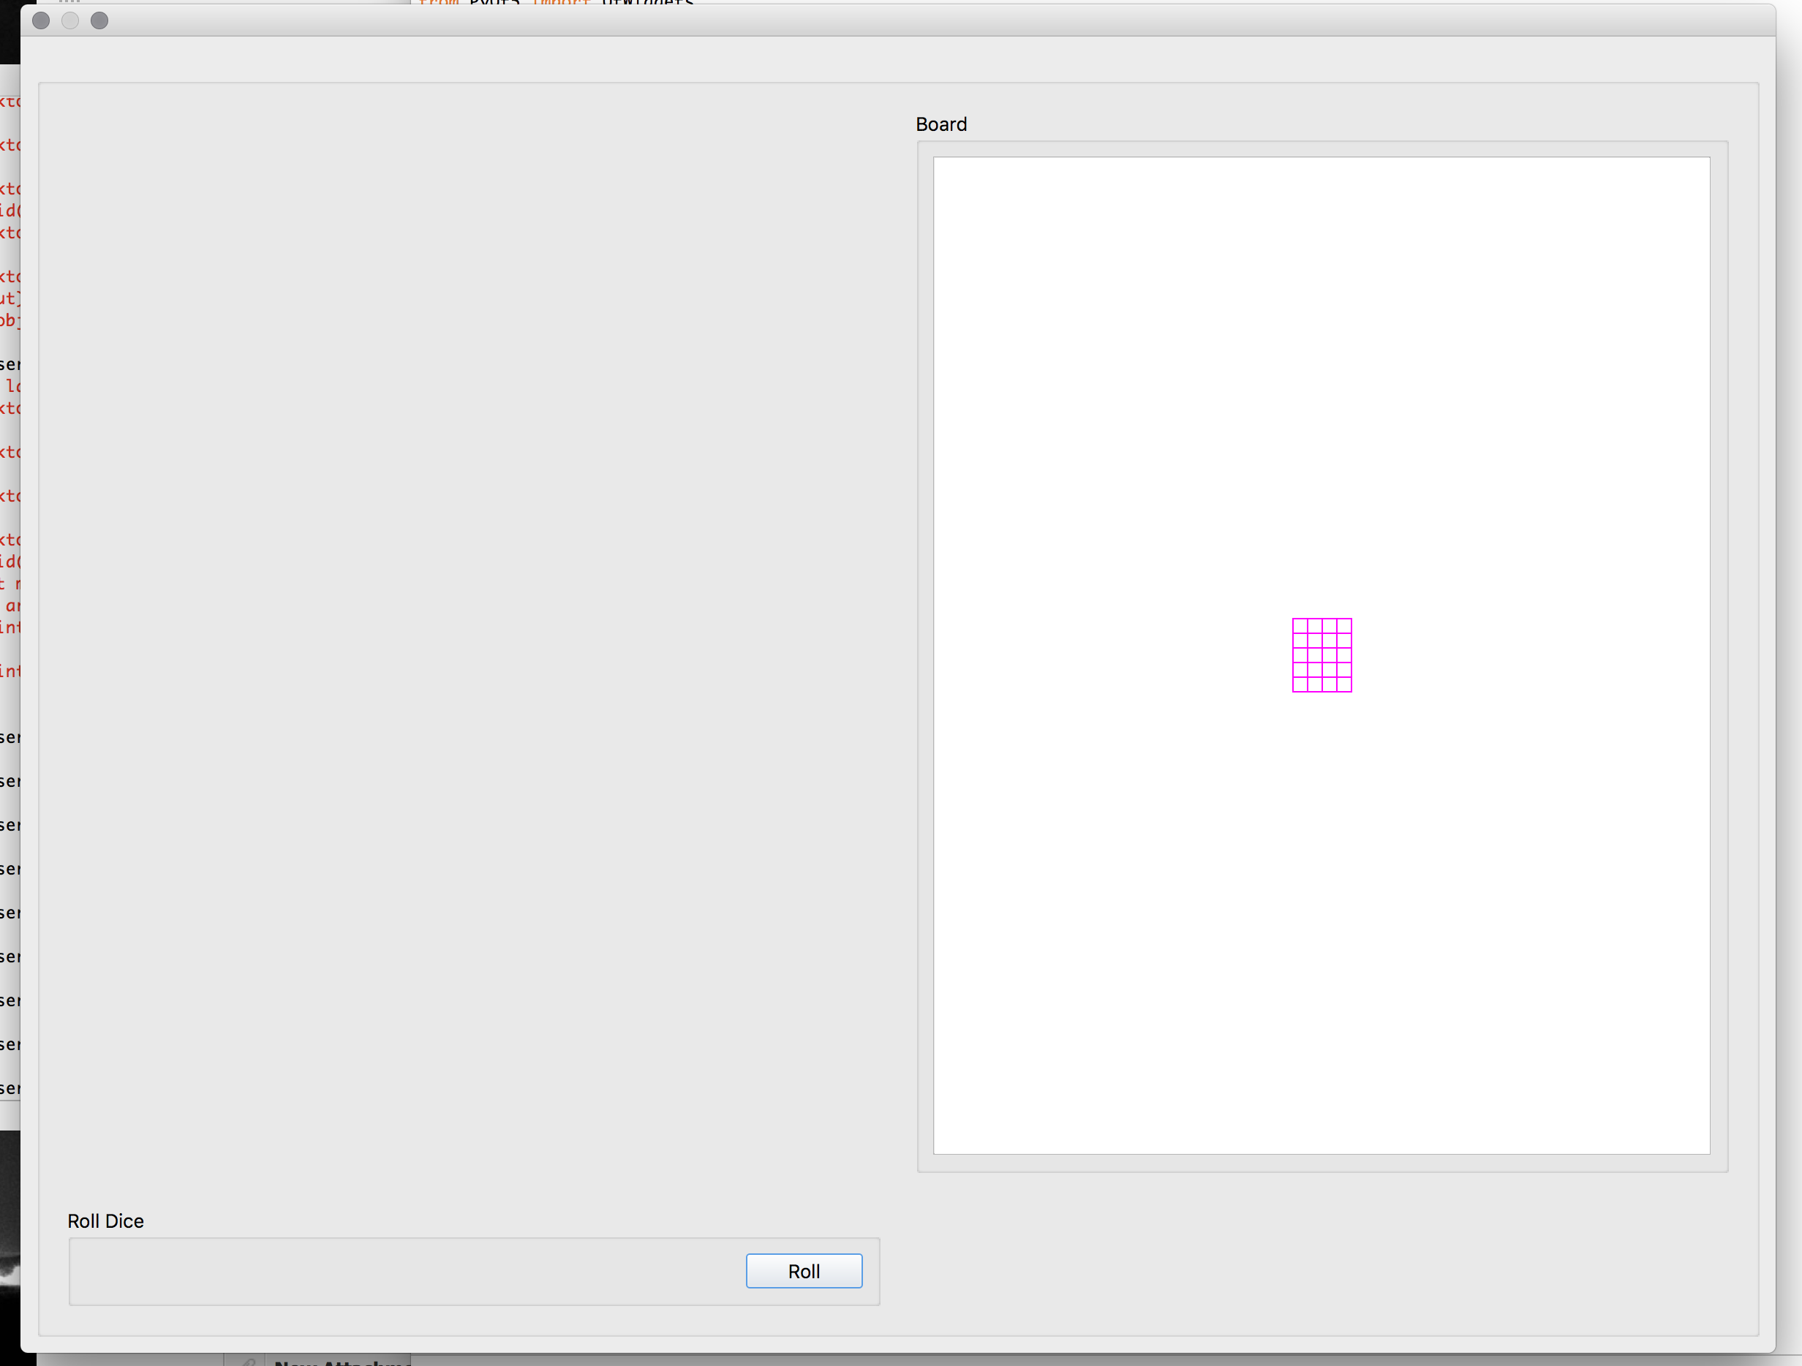1802x1366 pixels.
Task: Select the third-row second-column magenta grid cell
Action: coord(1316,655)
